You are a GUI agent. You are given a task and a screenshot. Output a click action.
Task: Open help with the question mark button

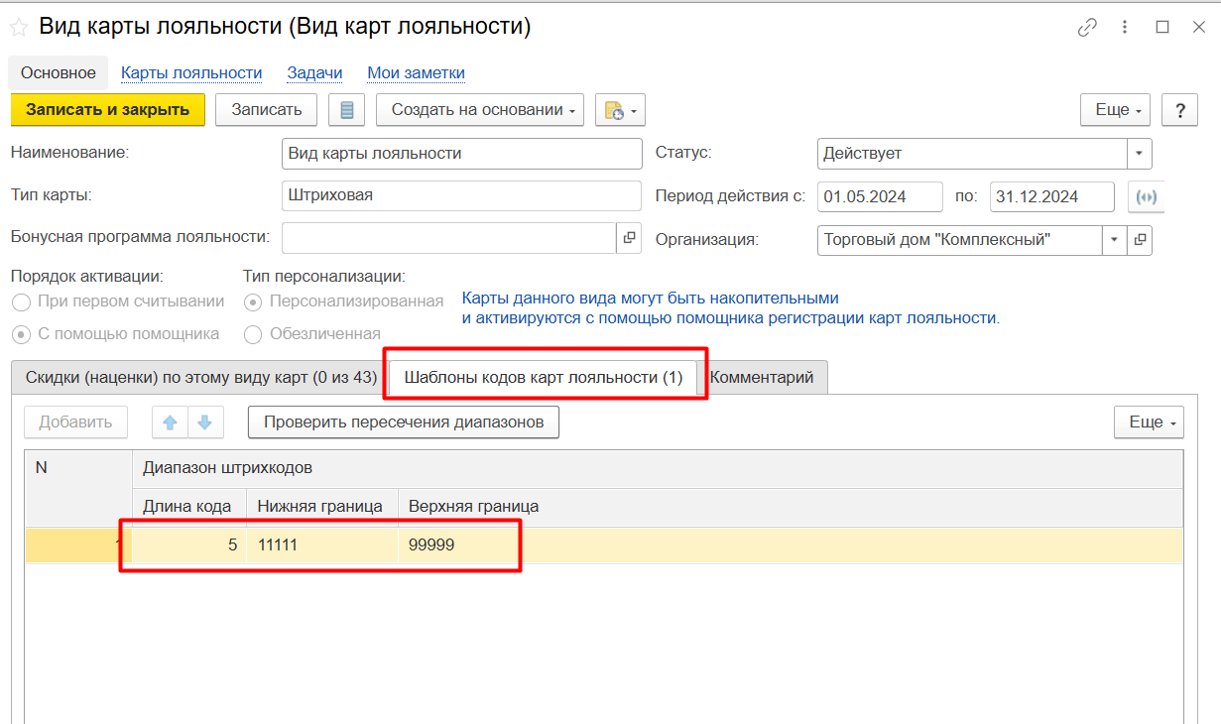tap(1179, 110)
